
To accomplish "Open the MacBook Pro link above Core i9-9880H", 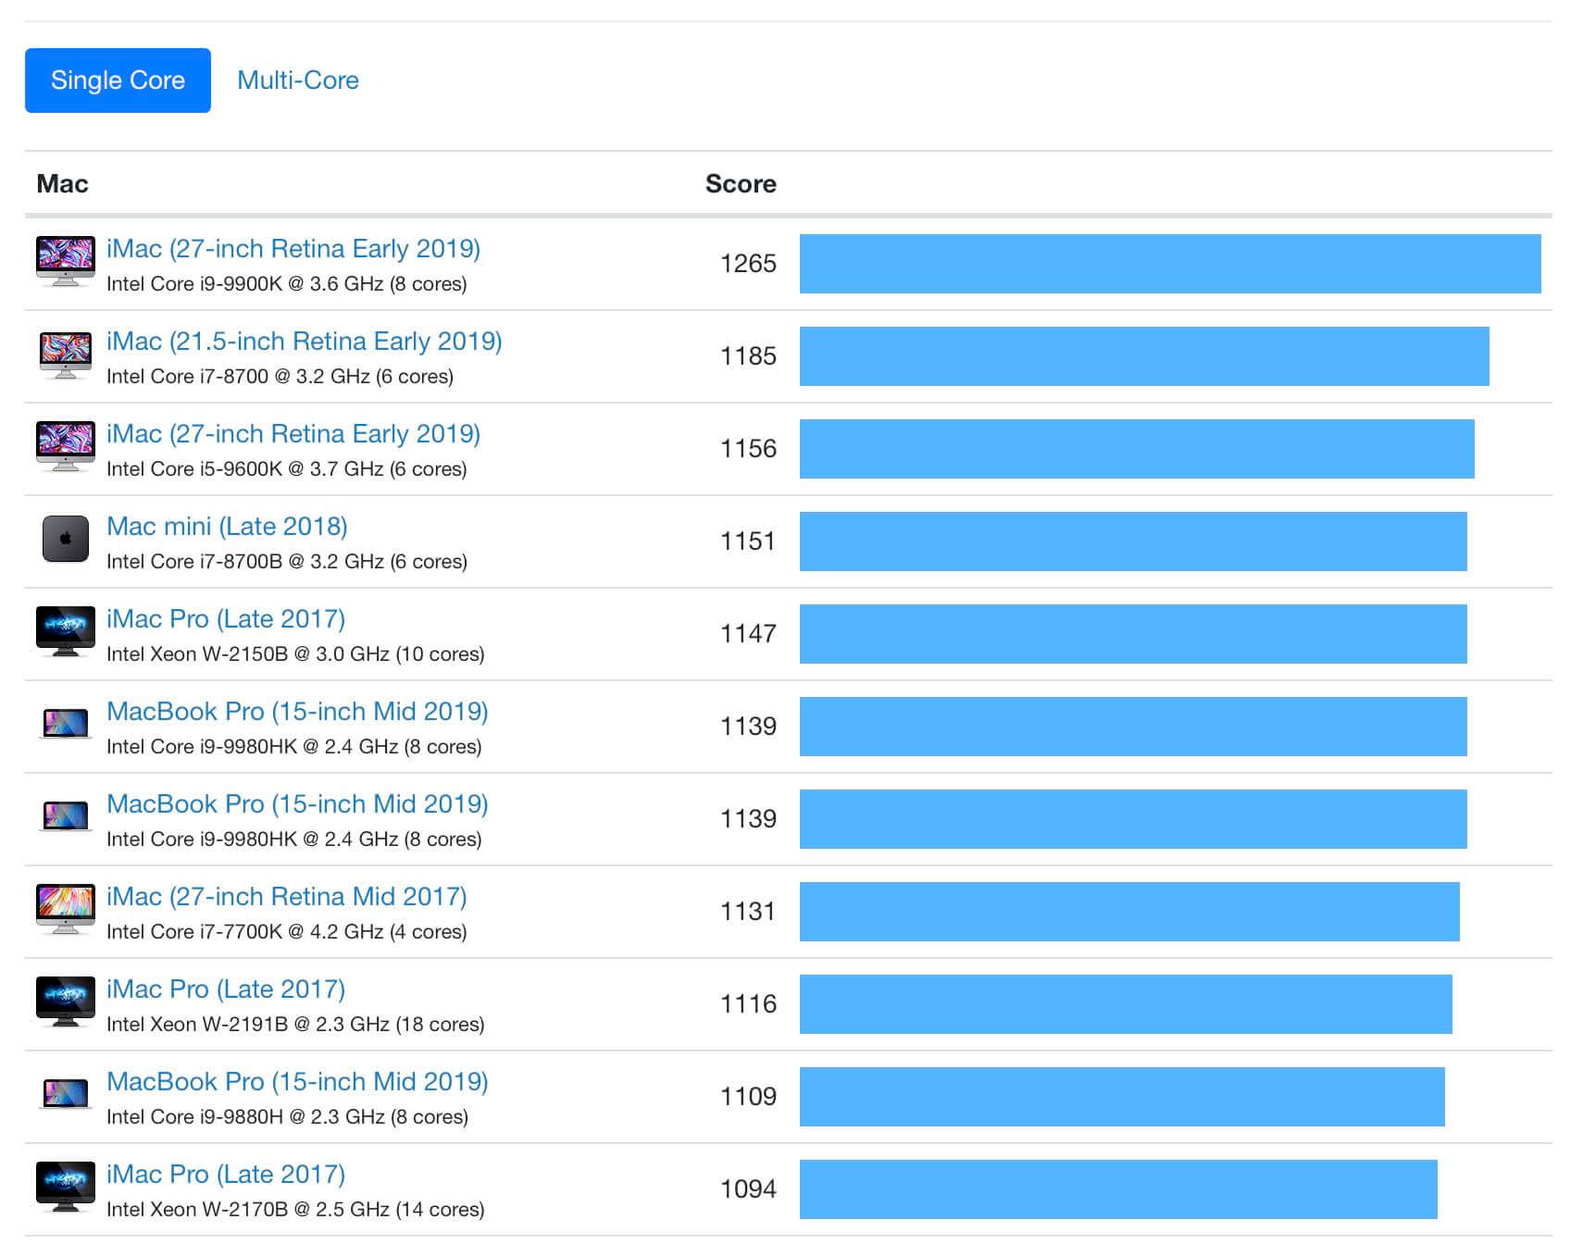I will 297,1082.
